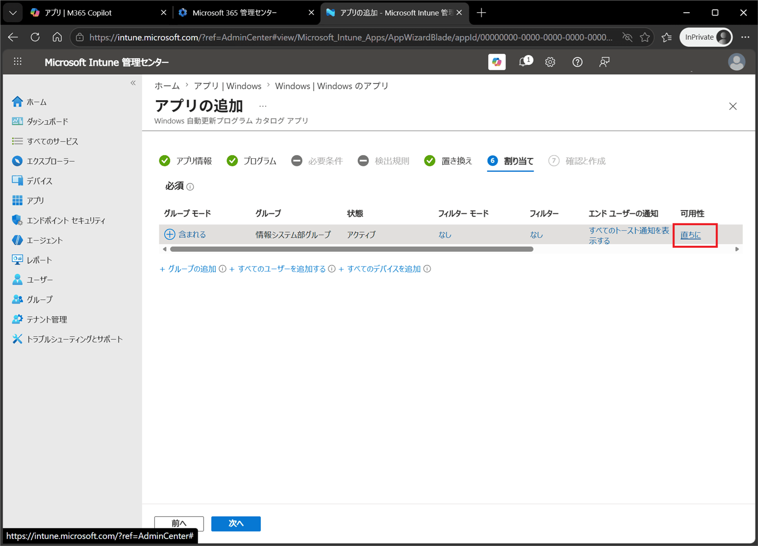Open the app launcher waffle icon
The height and width of the screenshot is (546, 758).
pyautogui.click(x=18, y=62)
